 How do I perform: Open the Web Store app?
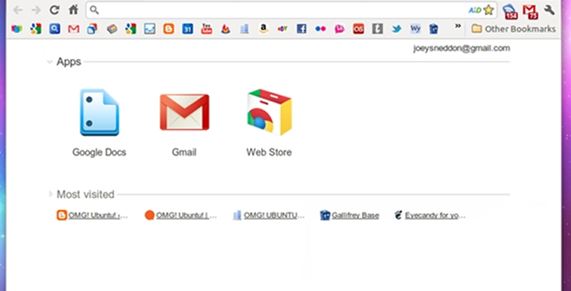pos(269,122)
